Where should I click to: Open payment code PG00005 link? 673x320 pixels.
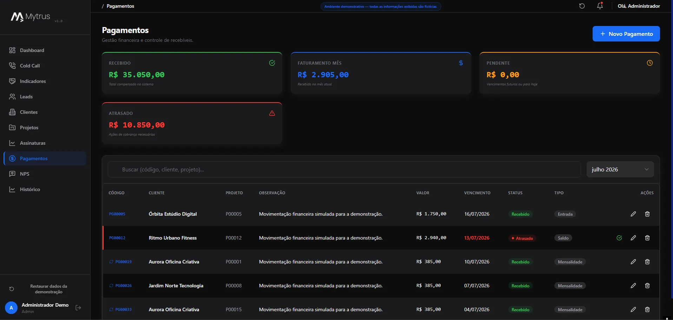pos(117,214)
